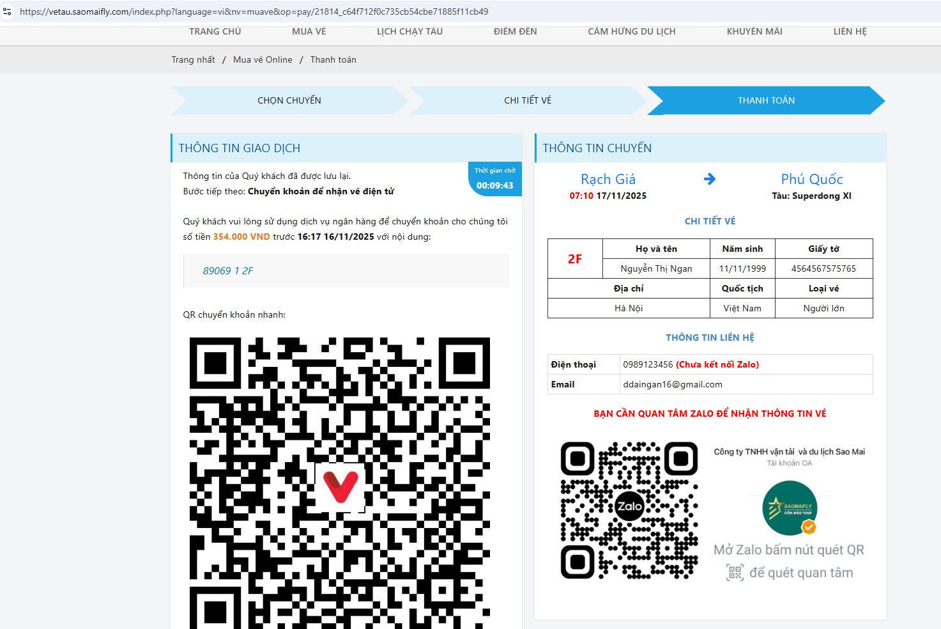Click the Trang nhất breadcrumb link
This screenshot has height=629, width=941.
coord(193,59)
